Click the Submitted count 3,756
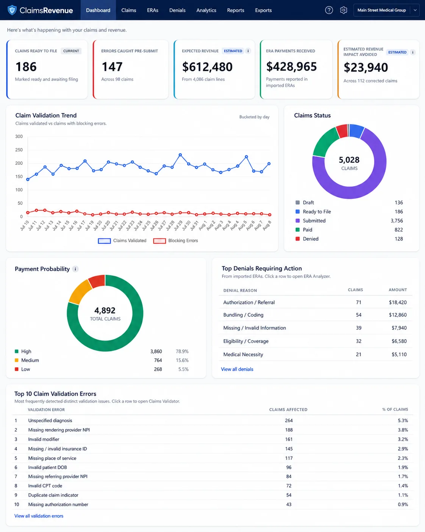Screen dimensions: 425x532 [397, 221]
